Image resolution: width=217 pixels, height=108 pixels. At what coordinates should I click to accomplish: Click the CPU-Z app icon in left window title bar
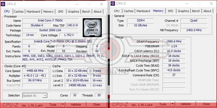coord(3,4)
